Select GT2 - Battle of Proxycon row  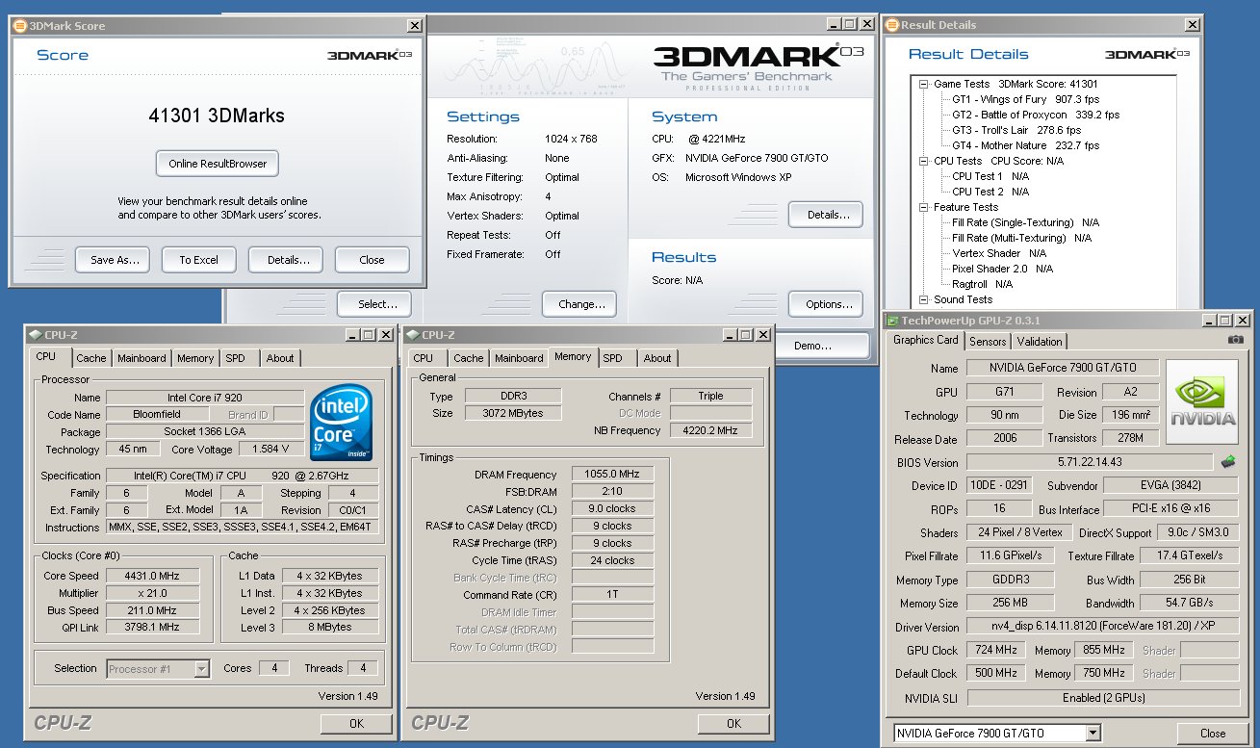click(x=1036, y=115)
